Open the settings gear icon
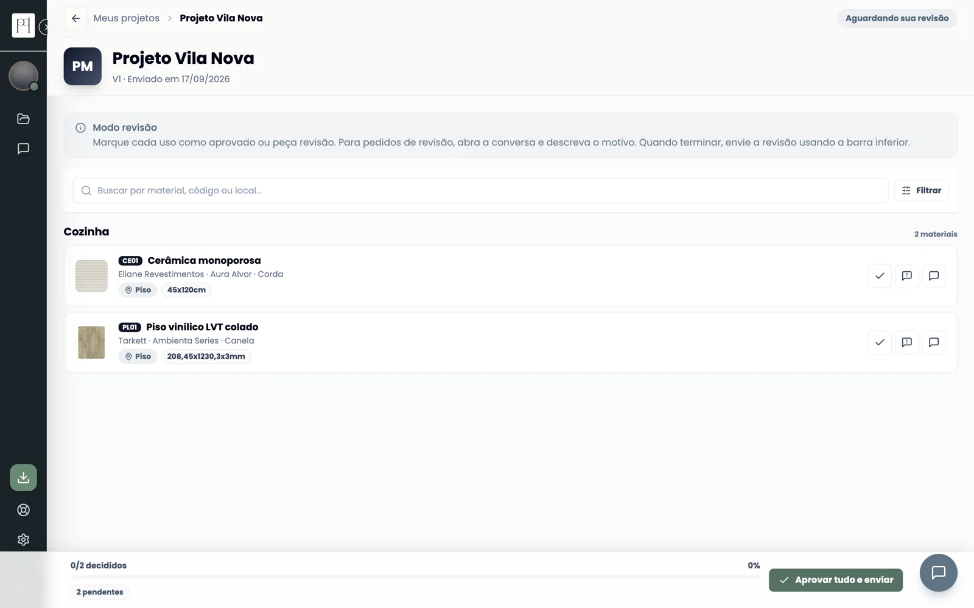The image size is (974, 608). [23, 539]
